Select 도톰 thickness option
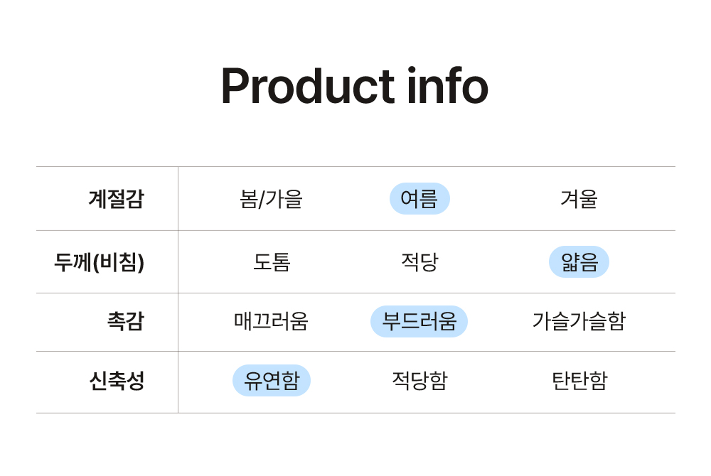This screenshot has width=711, height=476. 271,261
